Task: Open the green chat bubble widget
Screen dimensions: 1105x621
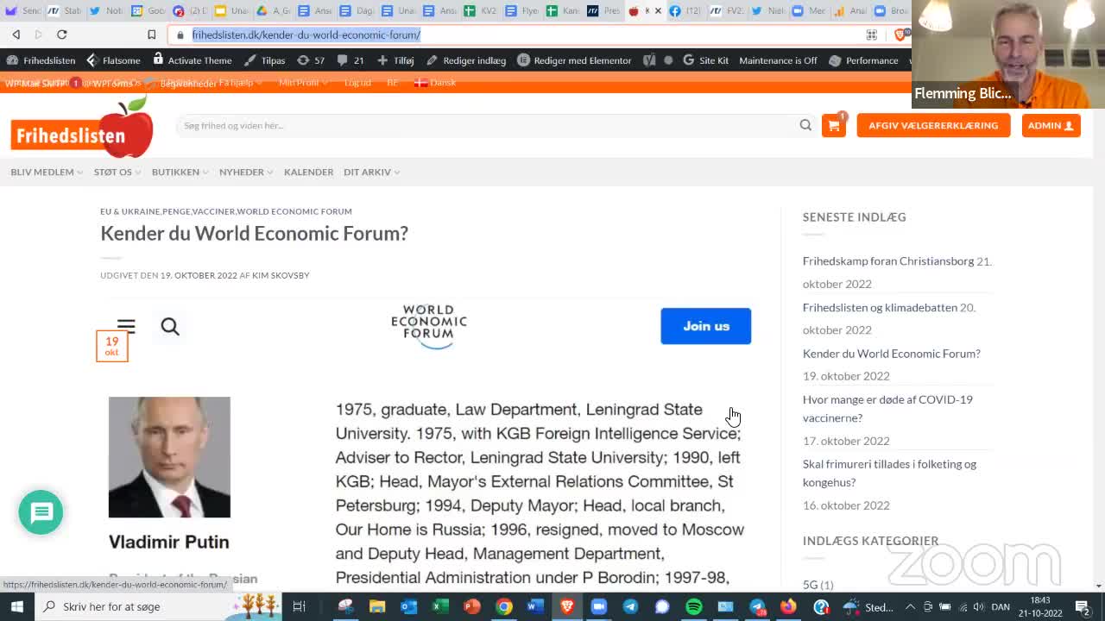Action: tap(41, 512)
